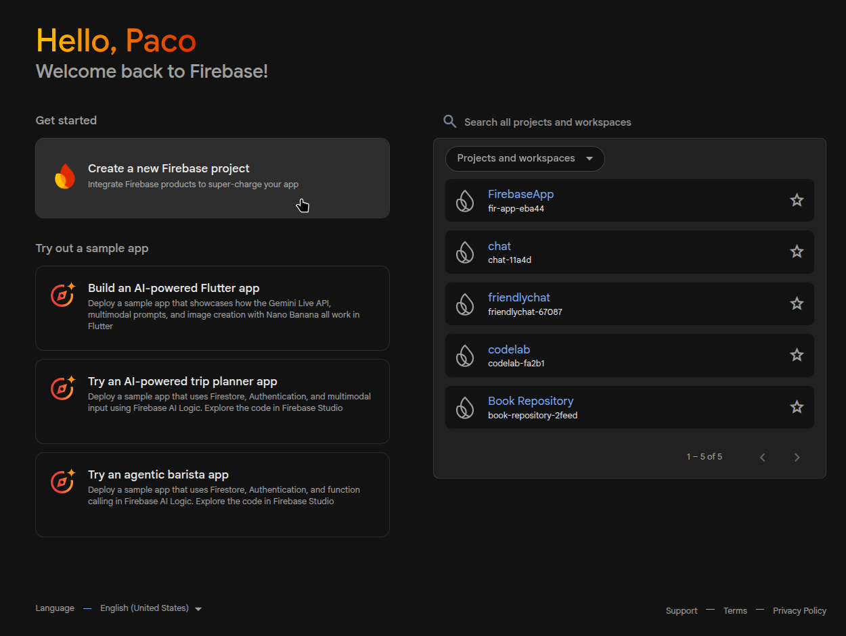Open the Projects and workspaces dropdown

pos(525,159)
